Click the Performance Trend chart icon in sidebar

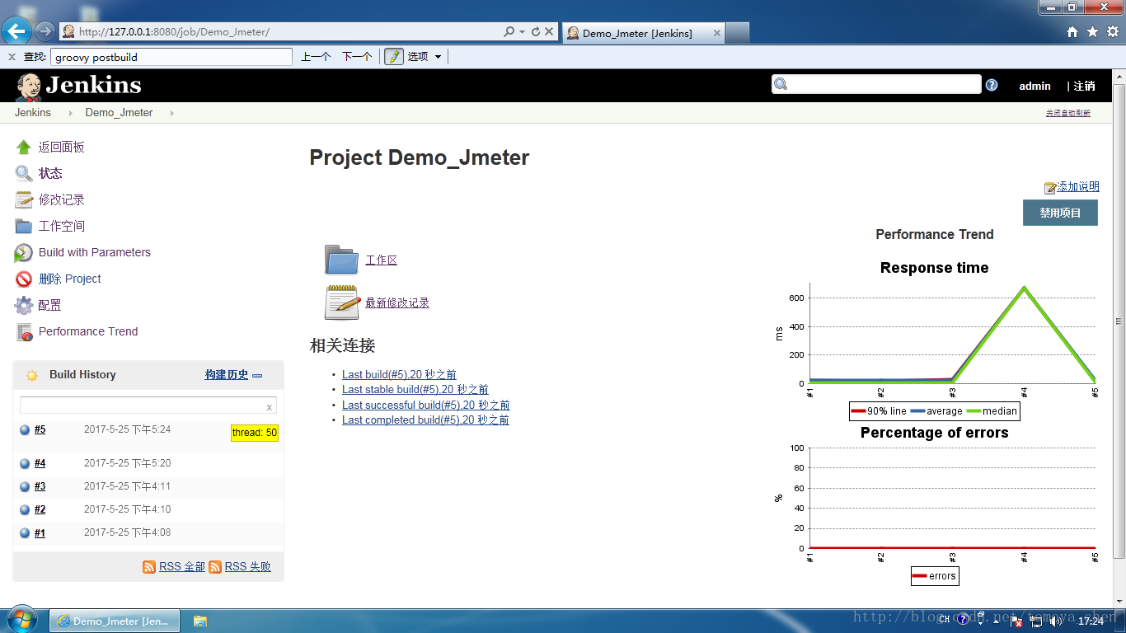point(24,332)
